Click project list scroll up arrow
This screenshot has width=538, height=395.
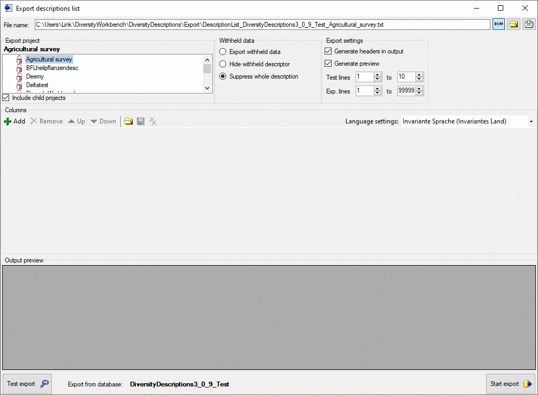tap(207, 60)
